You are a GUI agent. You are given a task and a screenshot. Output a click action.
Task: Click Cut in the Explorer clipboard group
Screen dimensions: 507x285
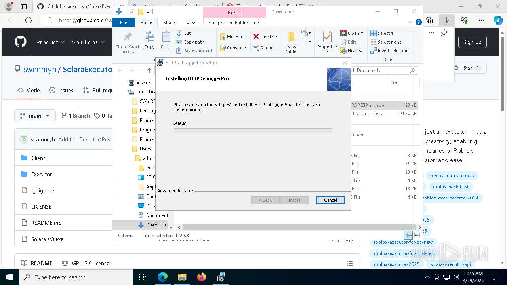point(183,33)
